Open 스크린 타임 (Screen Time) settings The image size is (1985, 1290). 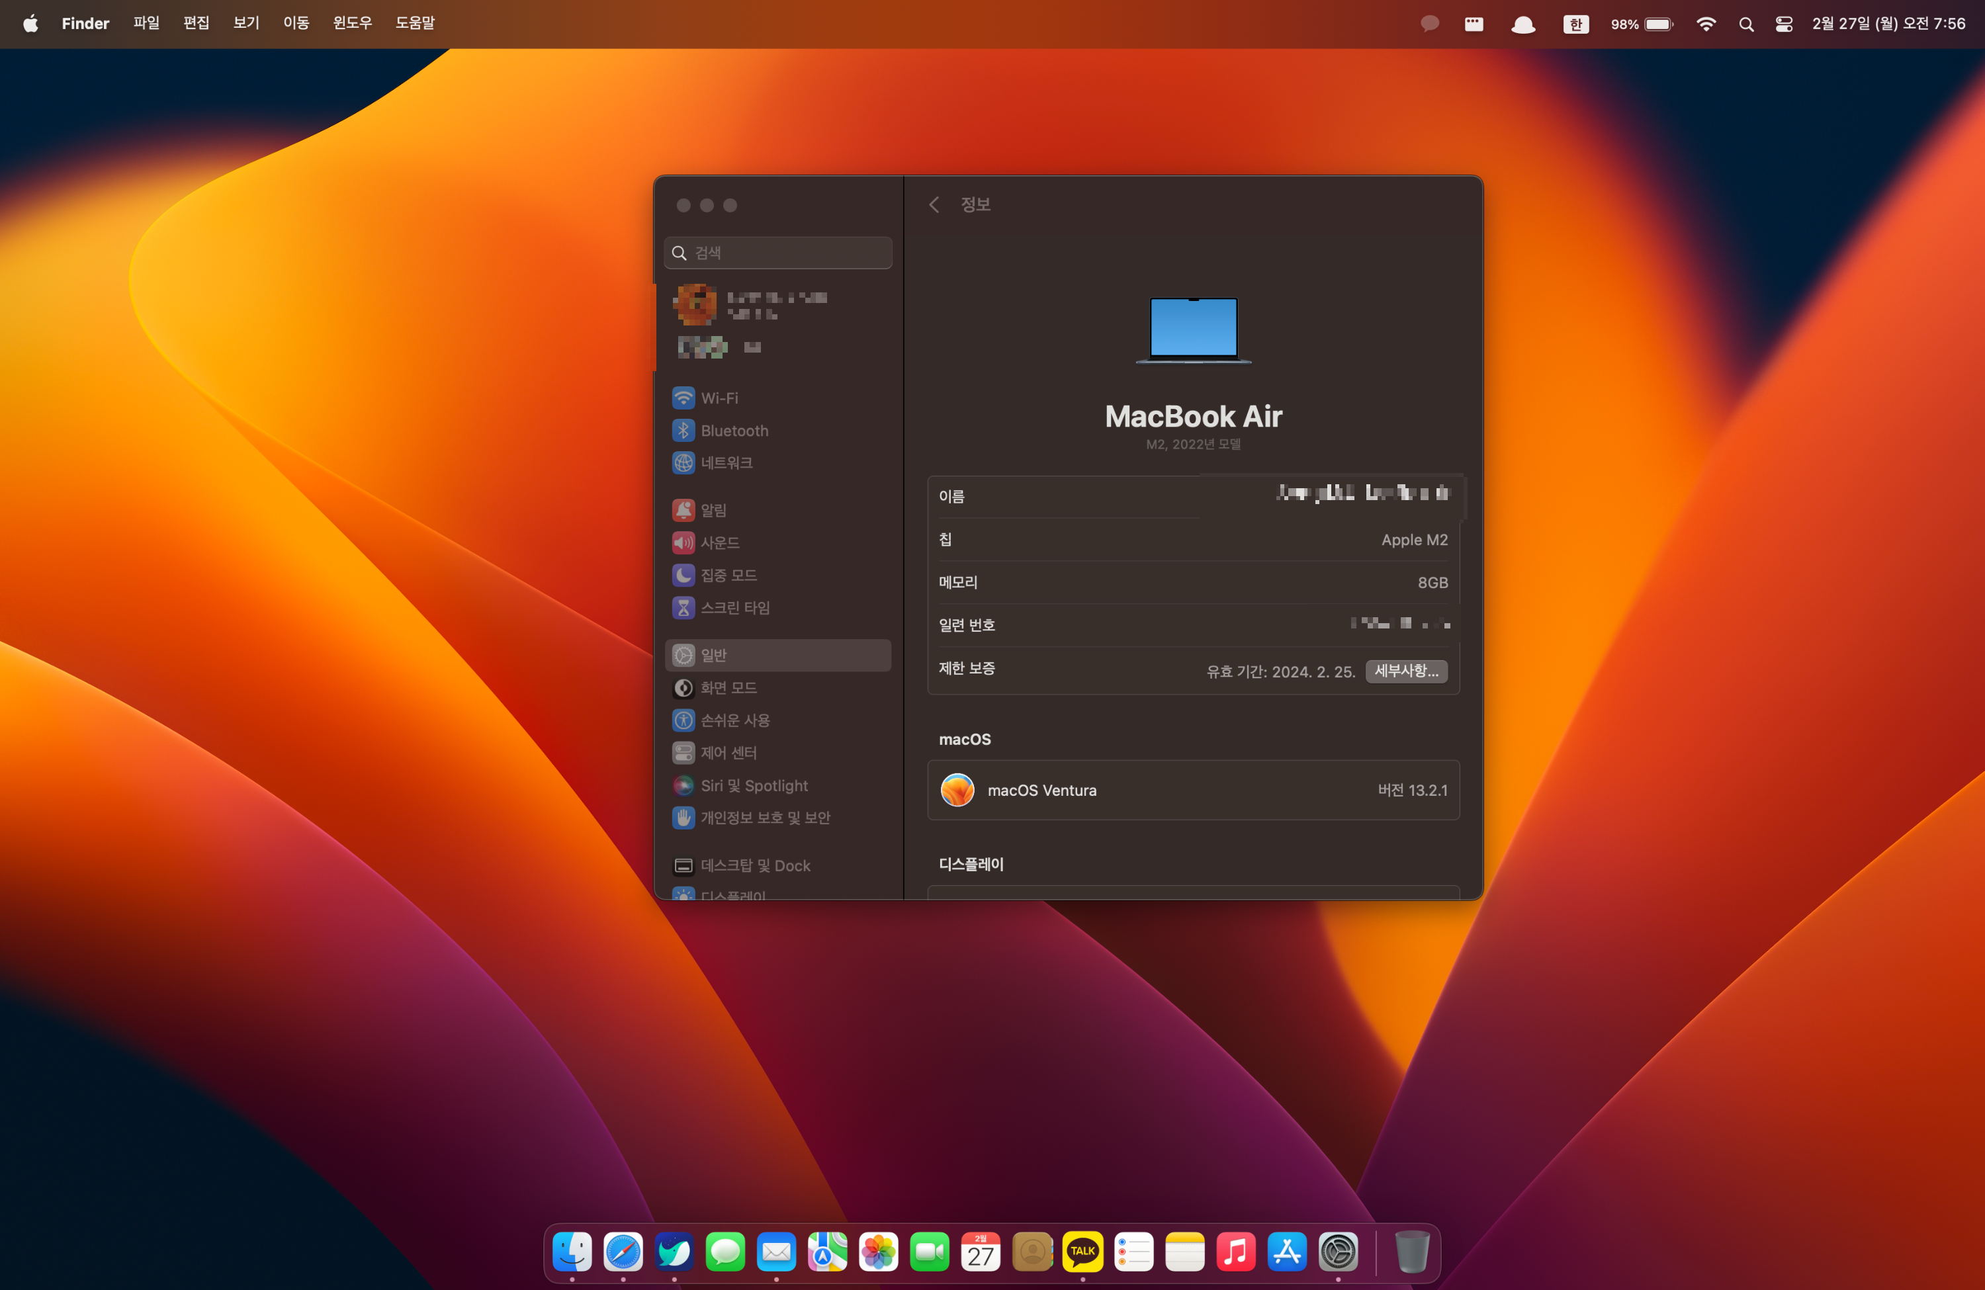click(734, 607)
